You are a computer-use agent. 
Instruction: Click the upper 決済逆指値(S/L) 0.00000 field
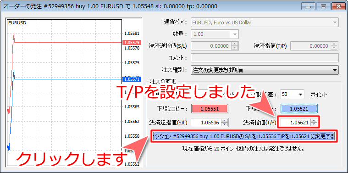pos(211,46)
